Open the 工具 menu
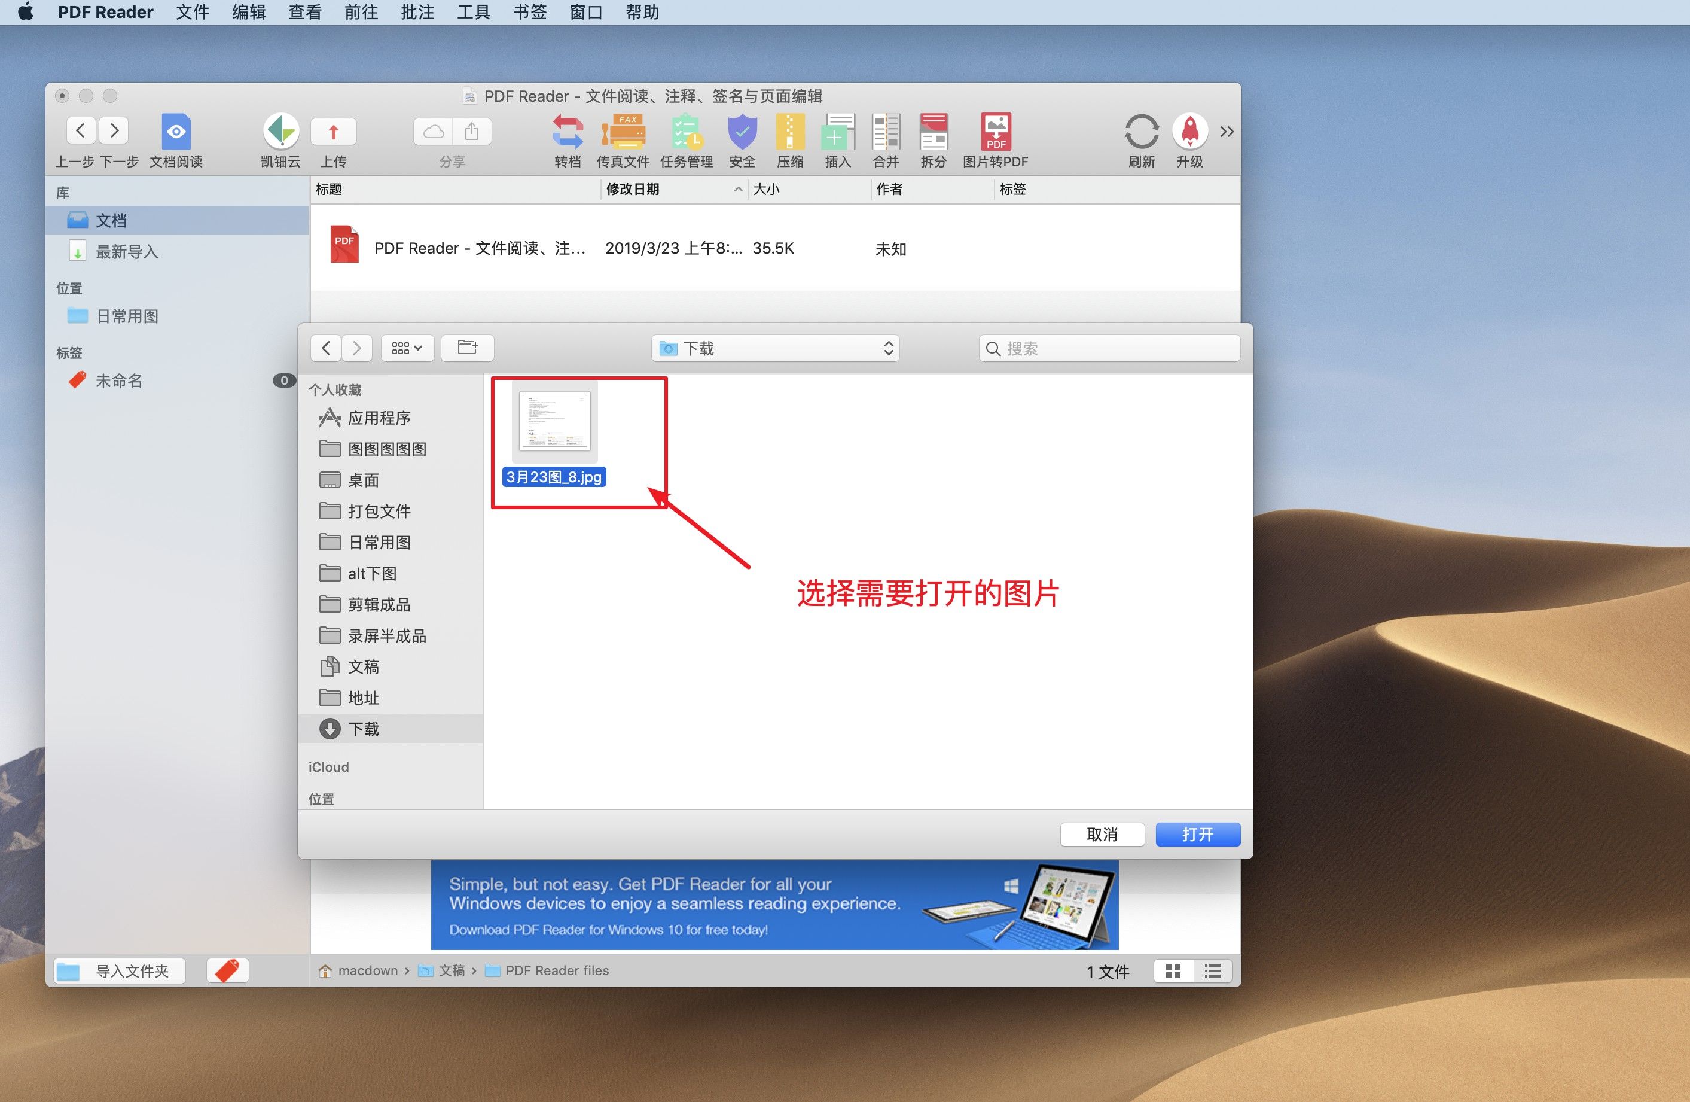 click(473, 11)
